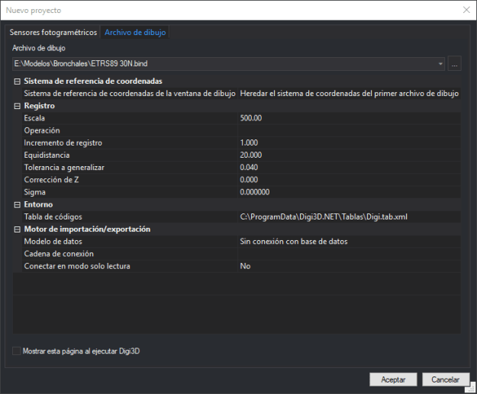Image resolution: width=477 pixels, height=394 pixels.
Task: Select the Equidistancia value field
Action: pyautogui.click(x=348, y=155)
